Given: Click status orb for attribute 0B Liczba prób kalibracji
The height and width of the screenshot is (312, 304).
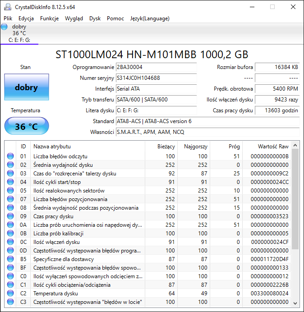Looking at the screenshot, I should (x=10, y=233).
